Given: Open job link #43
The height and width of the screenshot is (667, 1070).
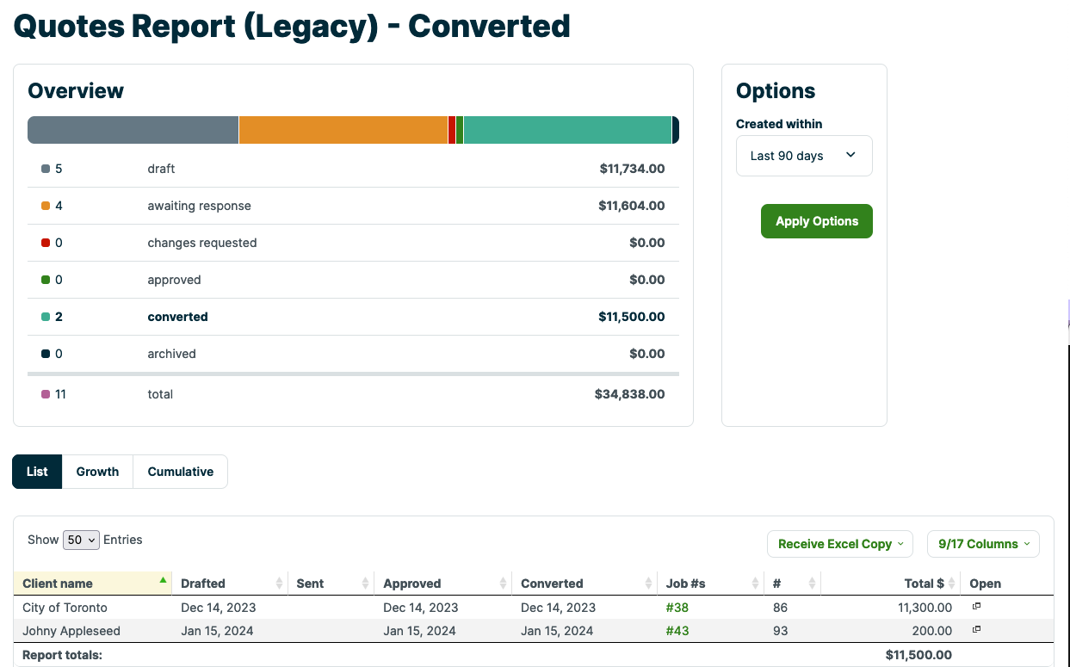Looking at the screenshot, I should coord(677,631).
